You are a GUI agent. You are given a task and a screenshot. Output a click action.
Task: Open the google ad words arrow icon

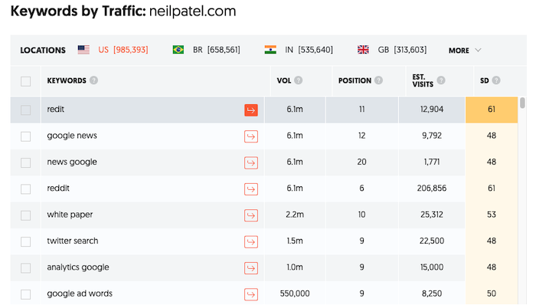[251, 295]
